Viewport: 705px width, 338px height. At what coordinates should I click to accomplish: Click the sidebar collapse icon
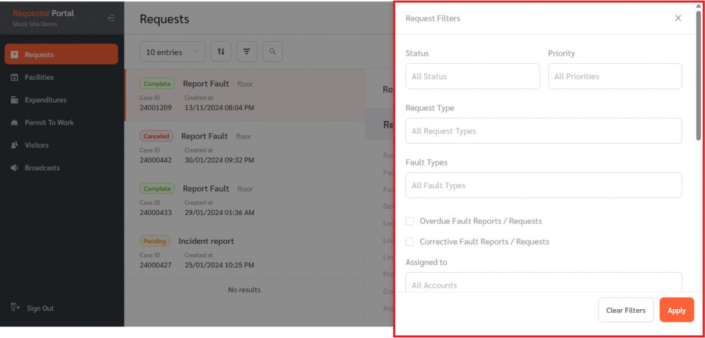(111, 18)
